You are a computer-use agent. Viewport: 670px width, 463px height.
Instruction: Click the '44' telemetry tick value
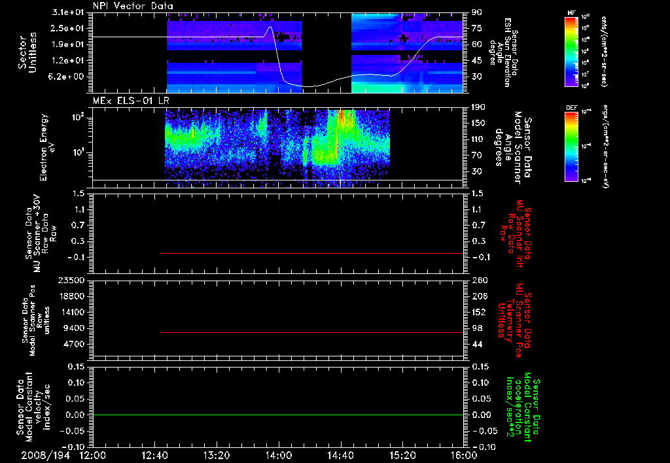pos(477,344)
